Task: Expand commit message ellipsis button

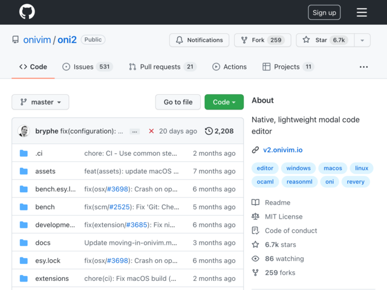Action: (x=134, y=132)
